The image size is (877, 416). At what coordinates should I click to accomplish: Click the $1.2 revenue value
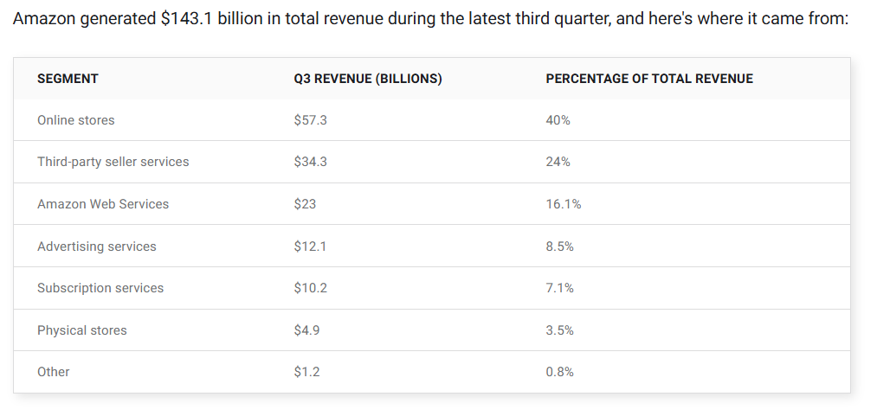pos(306,372)
